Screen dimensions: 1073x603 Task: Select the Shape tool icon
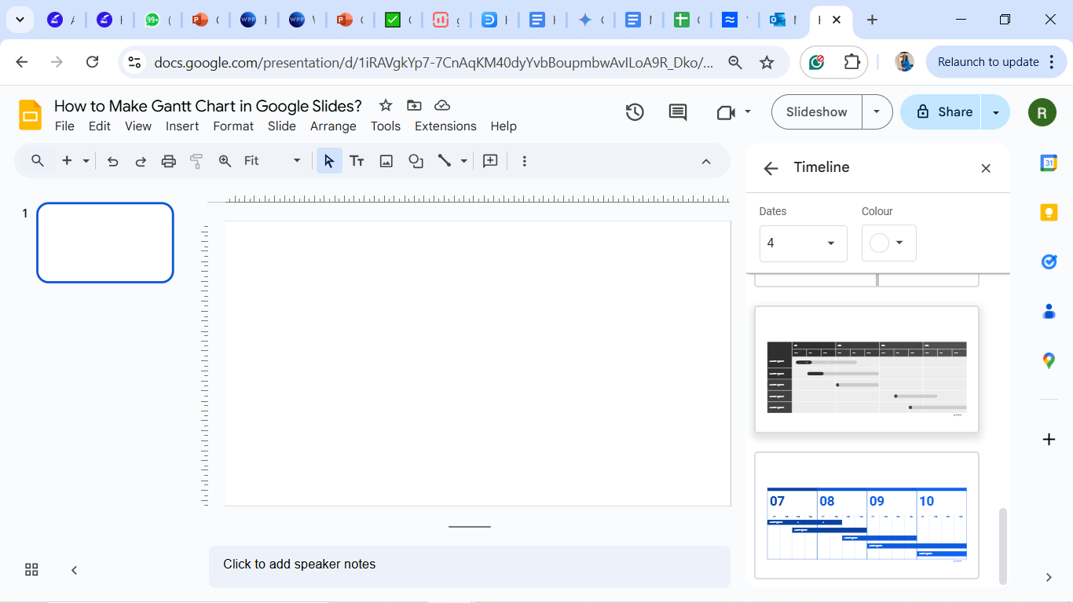point(416,161)
